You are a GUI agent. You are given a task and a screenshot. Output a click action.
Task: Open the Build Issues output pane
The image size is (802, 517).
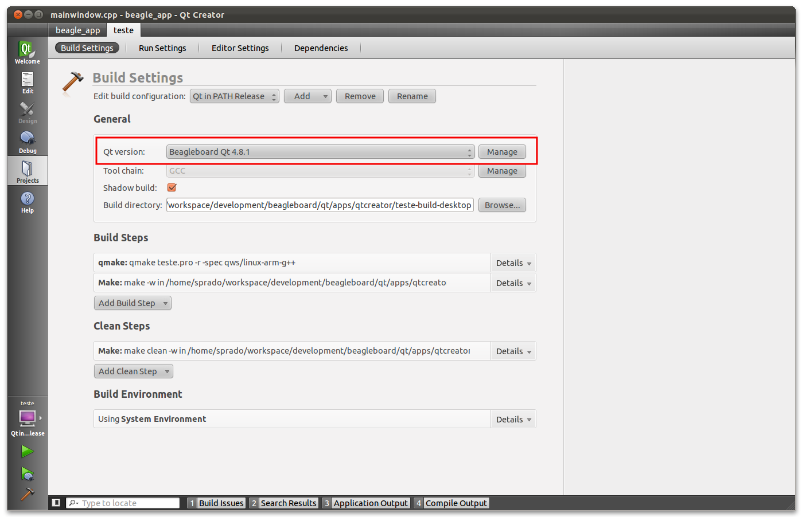[x=216, y=503]
